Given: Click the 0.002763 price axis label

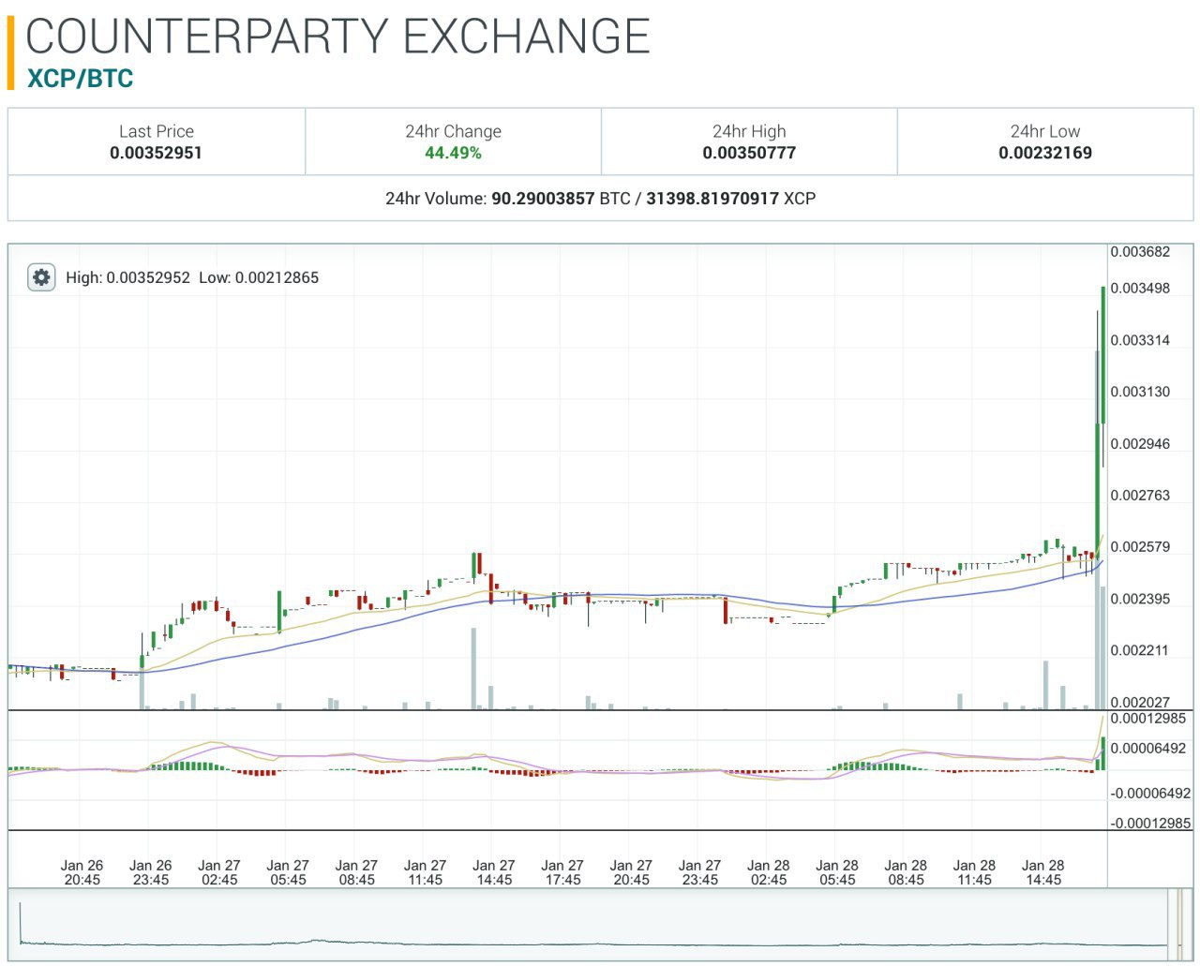Looking at the screenshot, I should tap(1140, 495).
